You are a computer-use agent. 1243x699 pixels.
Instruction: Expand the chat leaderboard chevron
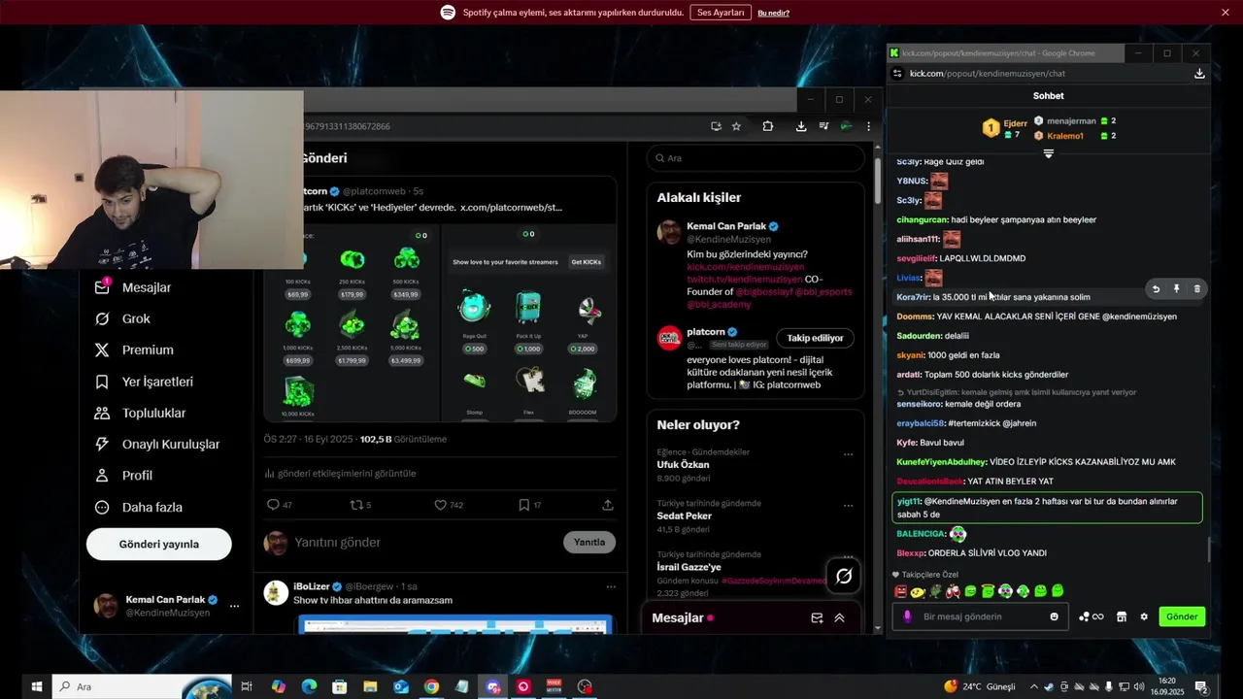coord(1048,153)
